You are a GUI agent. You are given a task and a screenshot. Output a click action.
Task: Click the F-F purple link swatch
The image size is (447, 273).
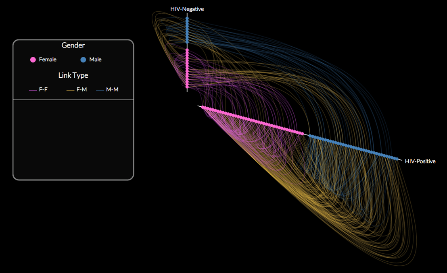[33, 90]
